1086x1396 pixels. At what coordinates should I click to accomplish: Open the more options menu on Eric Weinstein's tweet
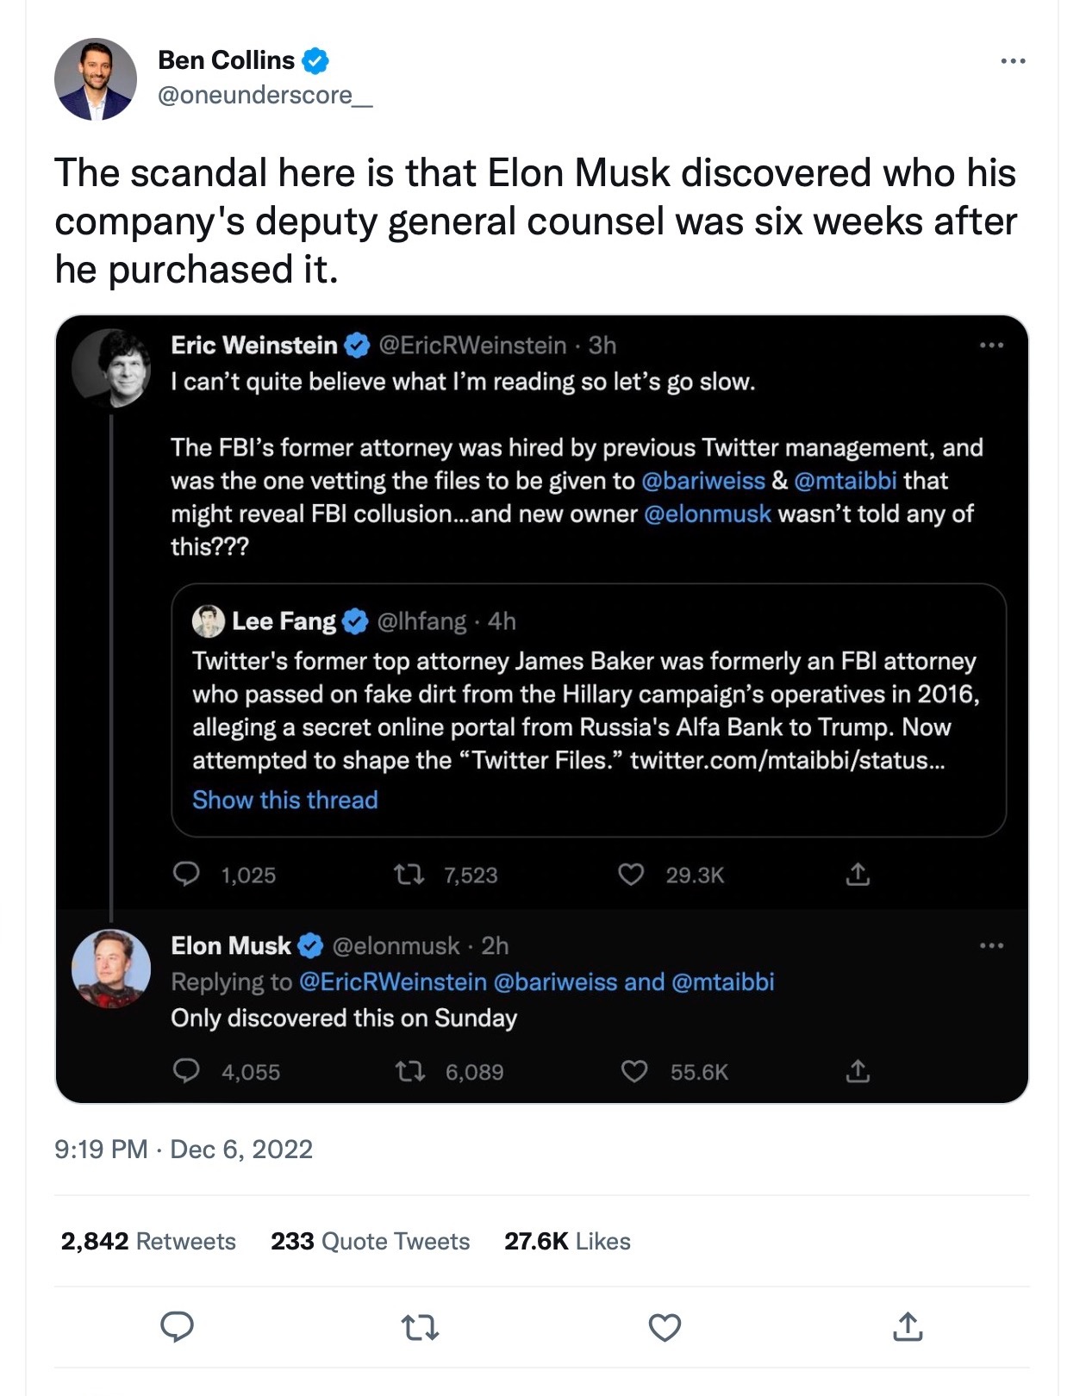click(x=991, y=346)
